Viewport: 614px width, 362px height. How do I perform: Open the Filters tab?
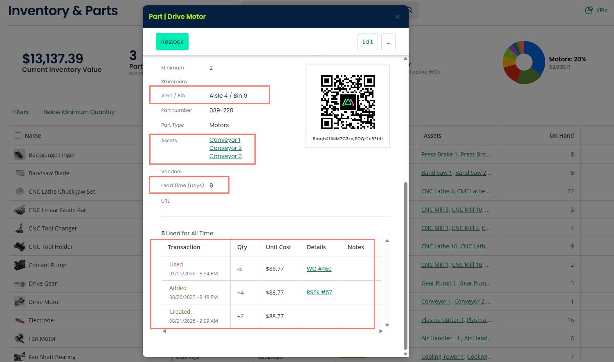(20, 112)
